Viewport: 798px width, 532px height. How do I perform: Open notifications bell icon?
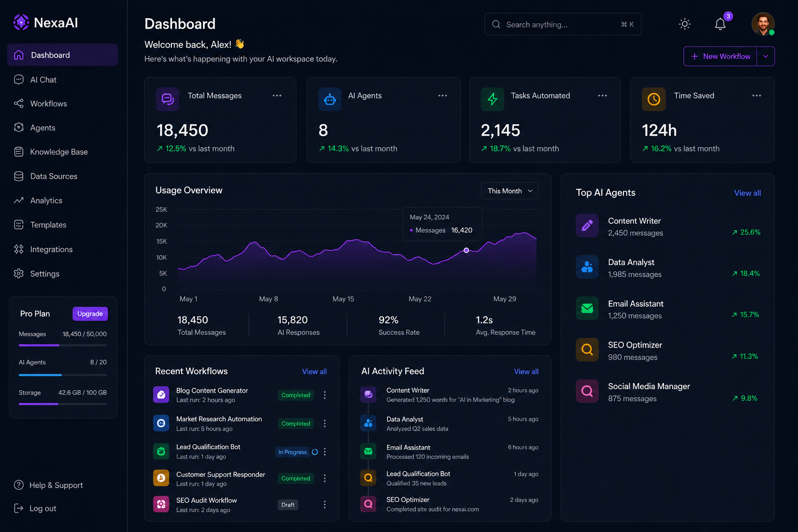pos(720,24)
